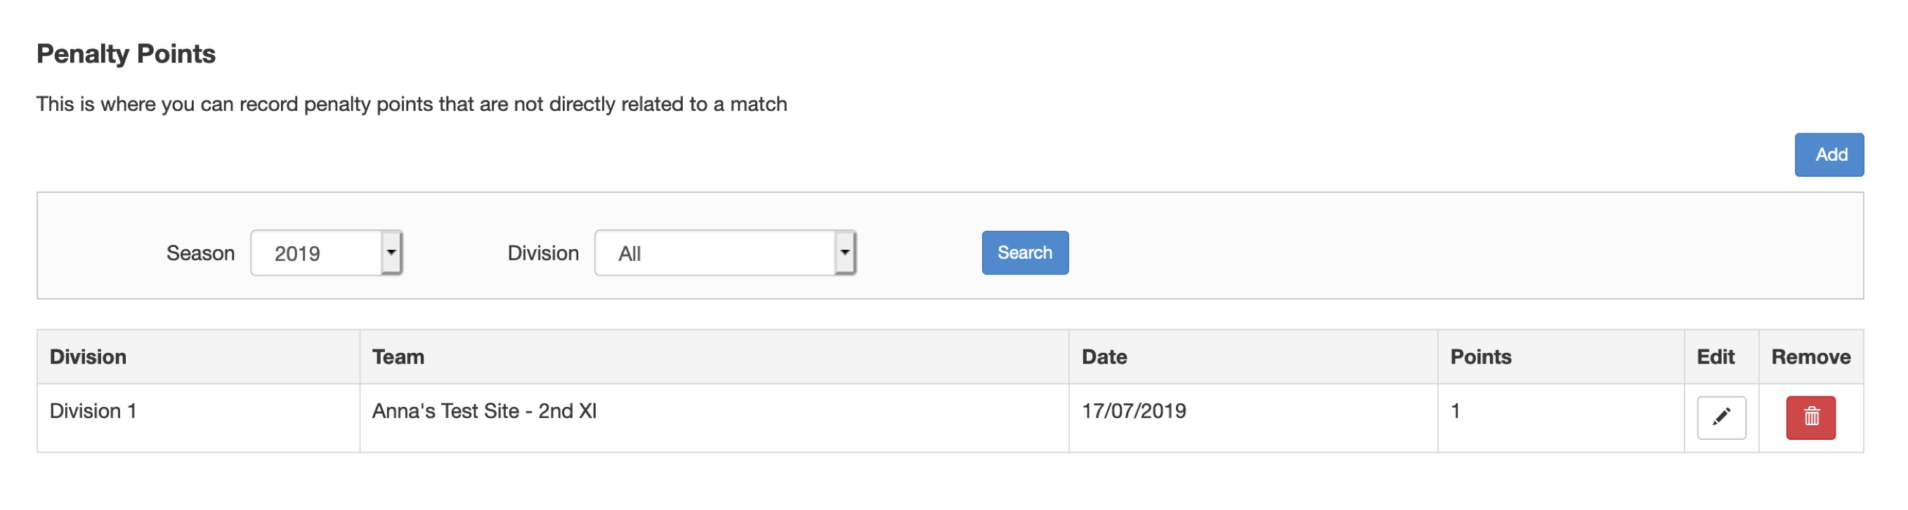Click the red trash remove icon
1908x510 pixels.
[1810, 417]
